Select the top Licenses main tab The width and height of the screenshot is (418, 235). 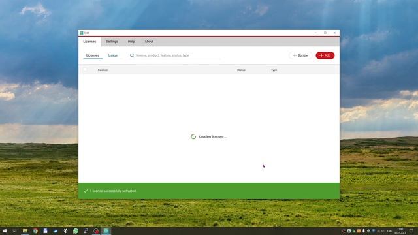tap(89, 42)
